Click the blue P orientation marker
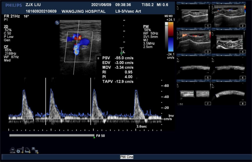The height and width of the screenshot is (162, 252). (57, 22)
